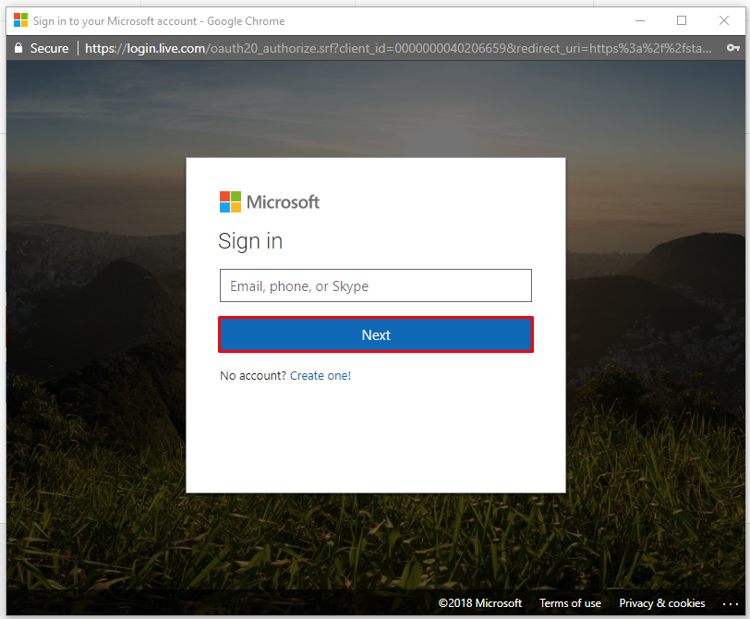Click the Secure padlock icon
The height and width of the screenshot is (619, 750).
point(18,48)
